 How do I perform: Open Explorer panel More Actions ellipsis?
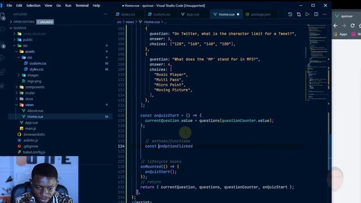[105, 14]
